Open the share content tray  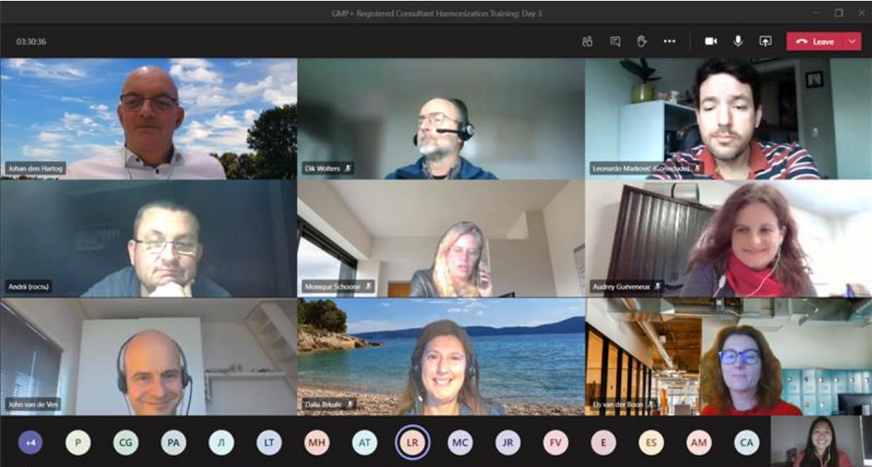pyautogui.click(x=765, y=41)
